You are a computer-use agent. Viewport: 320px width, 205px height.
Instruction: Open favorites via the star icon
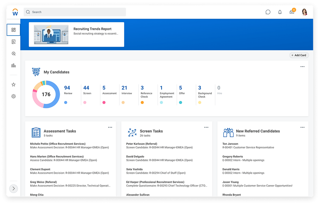[x=13, y=84]
